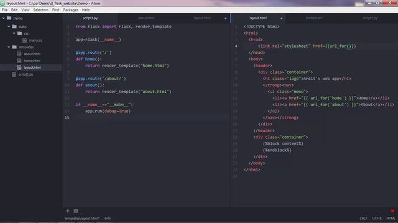Click the h1 class="logo" line
This screenshot has width=398, height=223.
307,79
